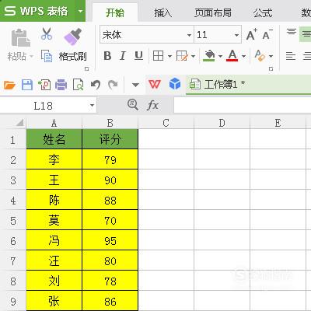Apply red font color icon
This screenshot has width=311, height=311.
tap(232, 55)
